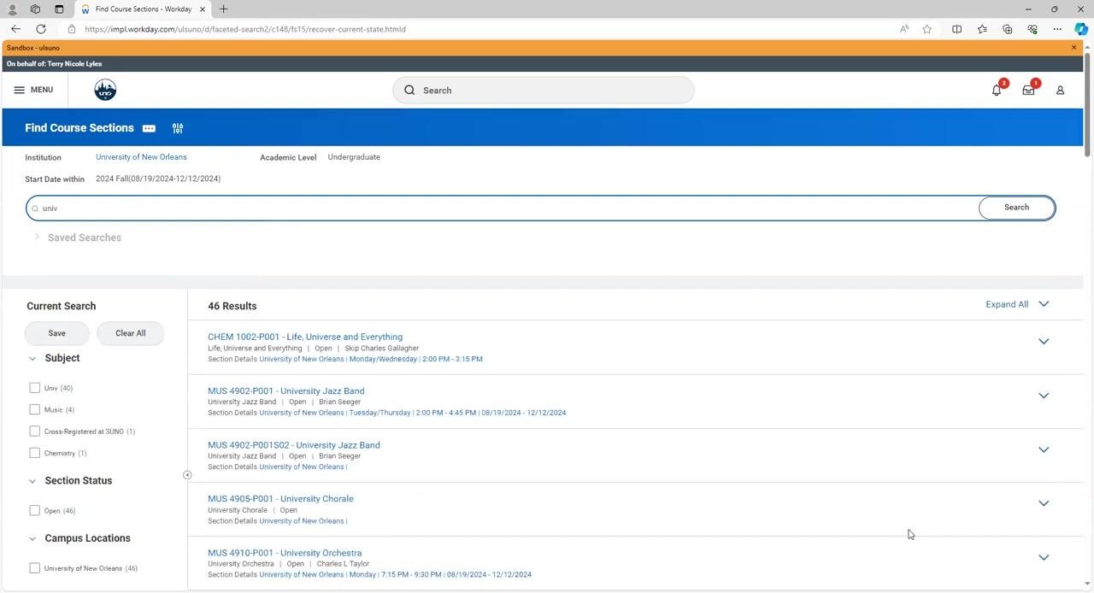The width and height of the screenshot is (1094, 593).
Task: Open the Read aloud icon in address bar
Action: point(904,29)
